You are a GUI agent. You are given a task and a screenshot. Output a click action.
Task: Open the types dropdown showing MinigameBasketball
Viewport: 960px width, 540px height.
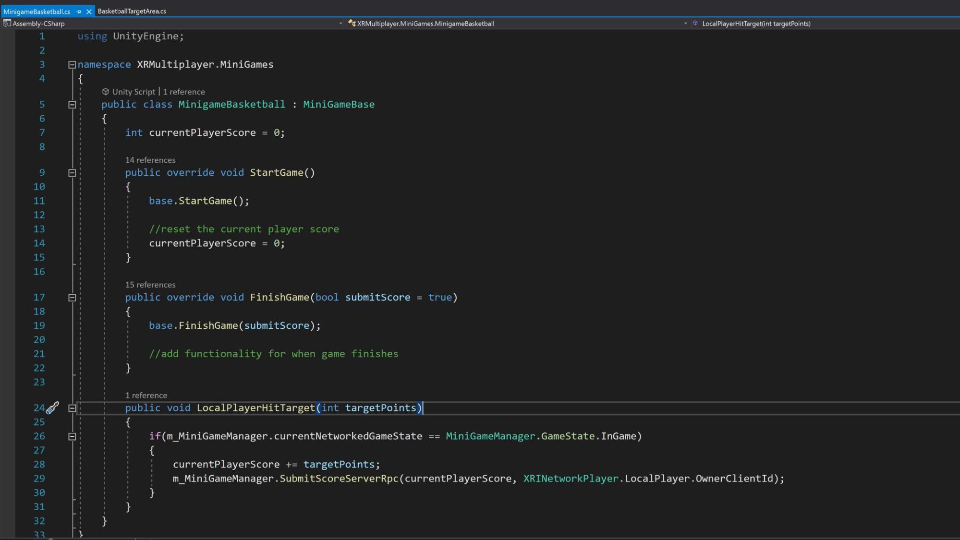click(x=686, y=23)
